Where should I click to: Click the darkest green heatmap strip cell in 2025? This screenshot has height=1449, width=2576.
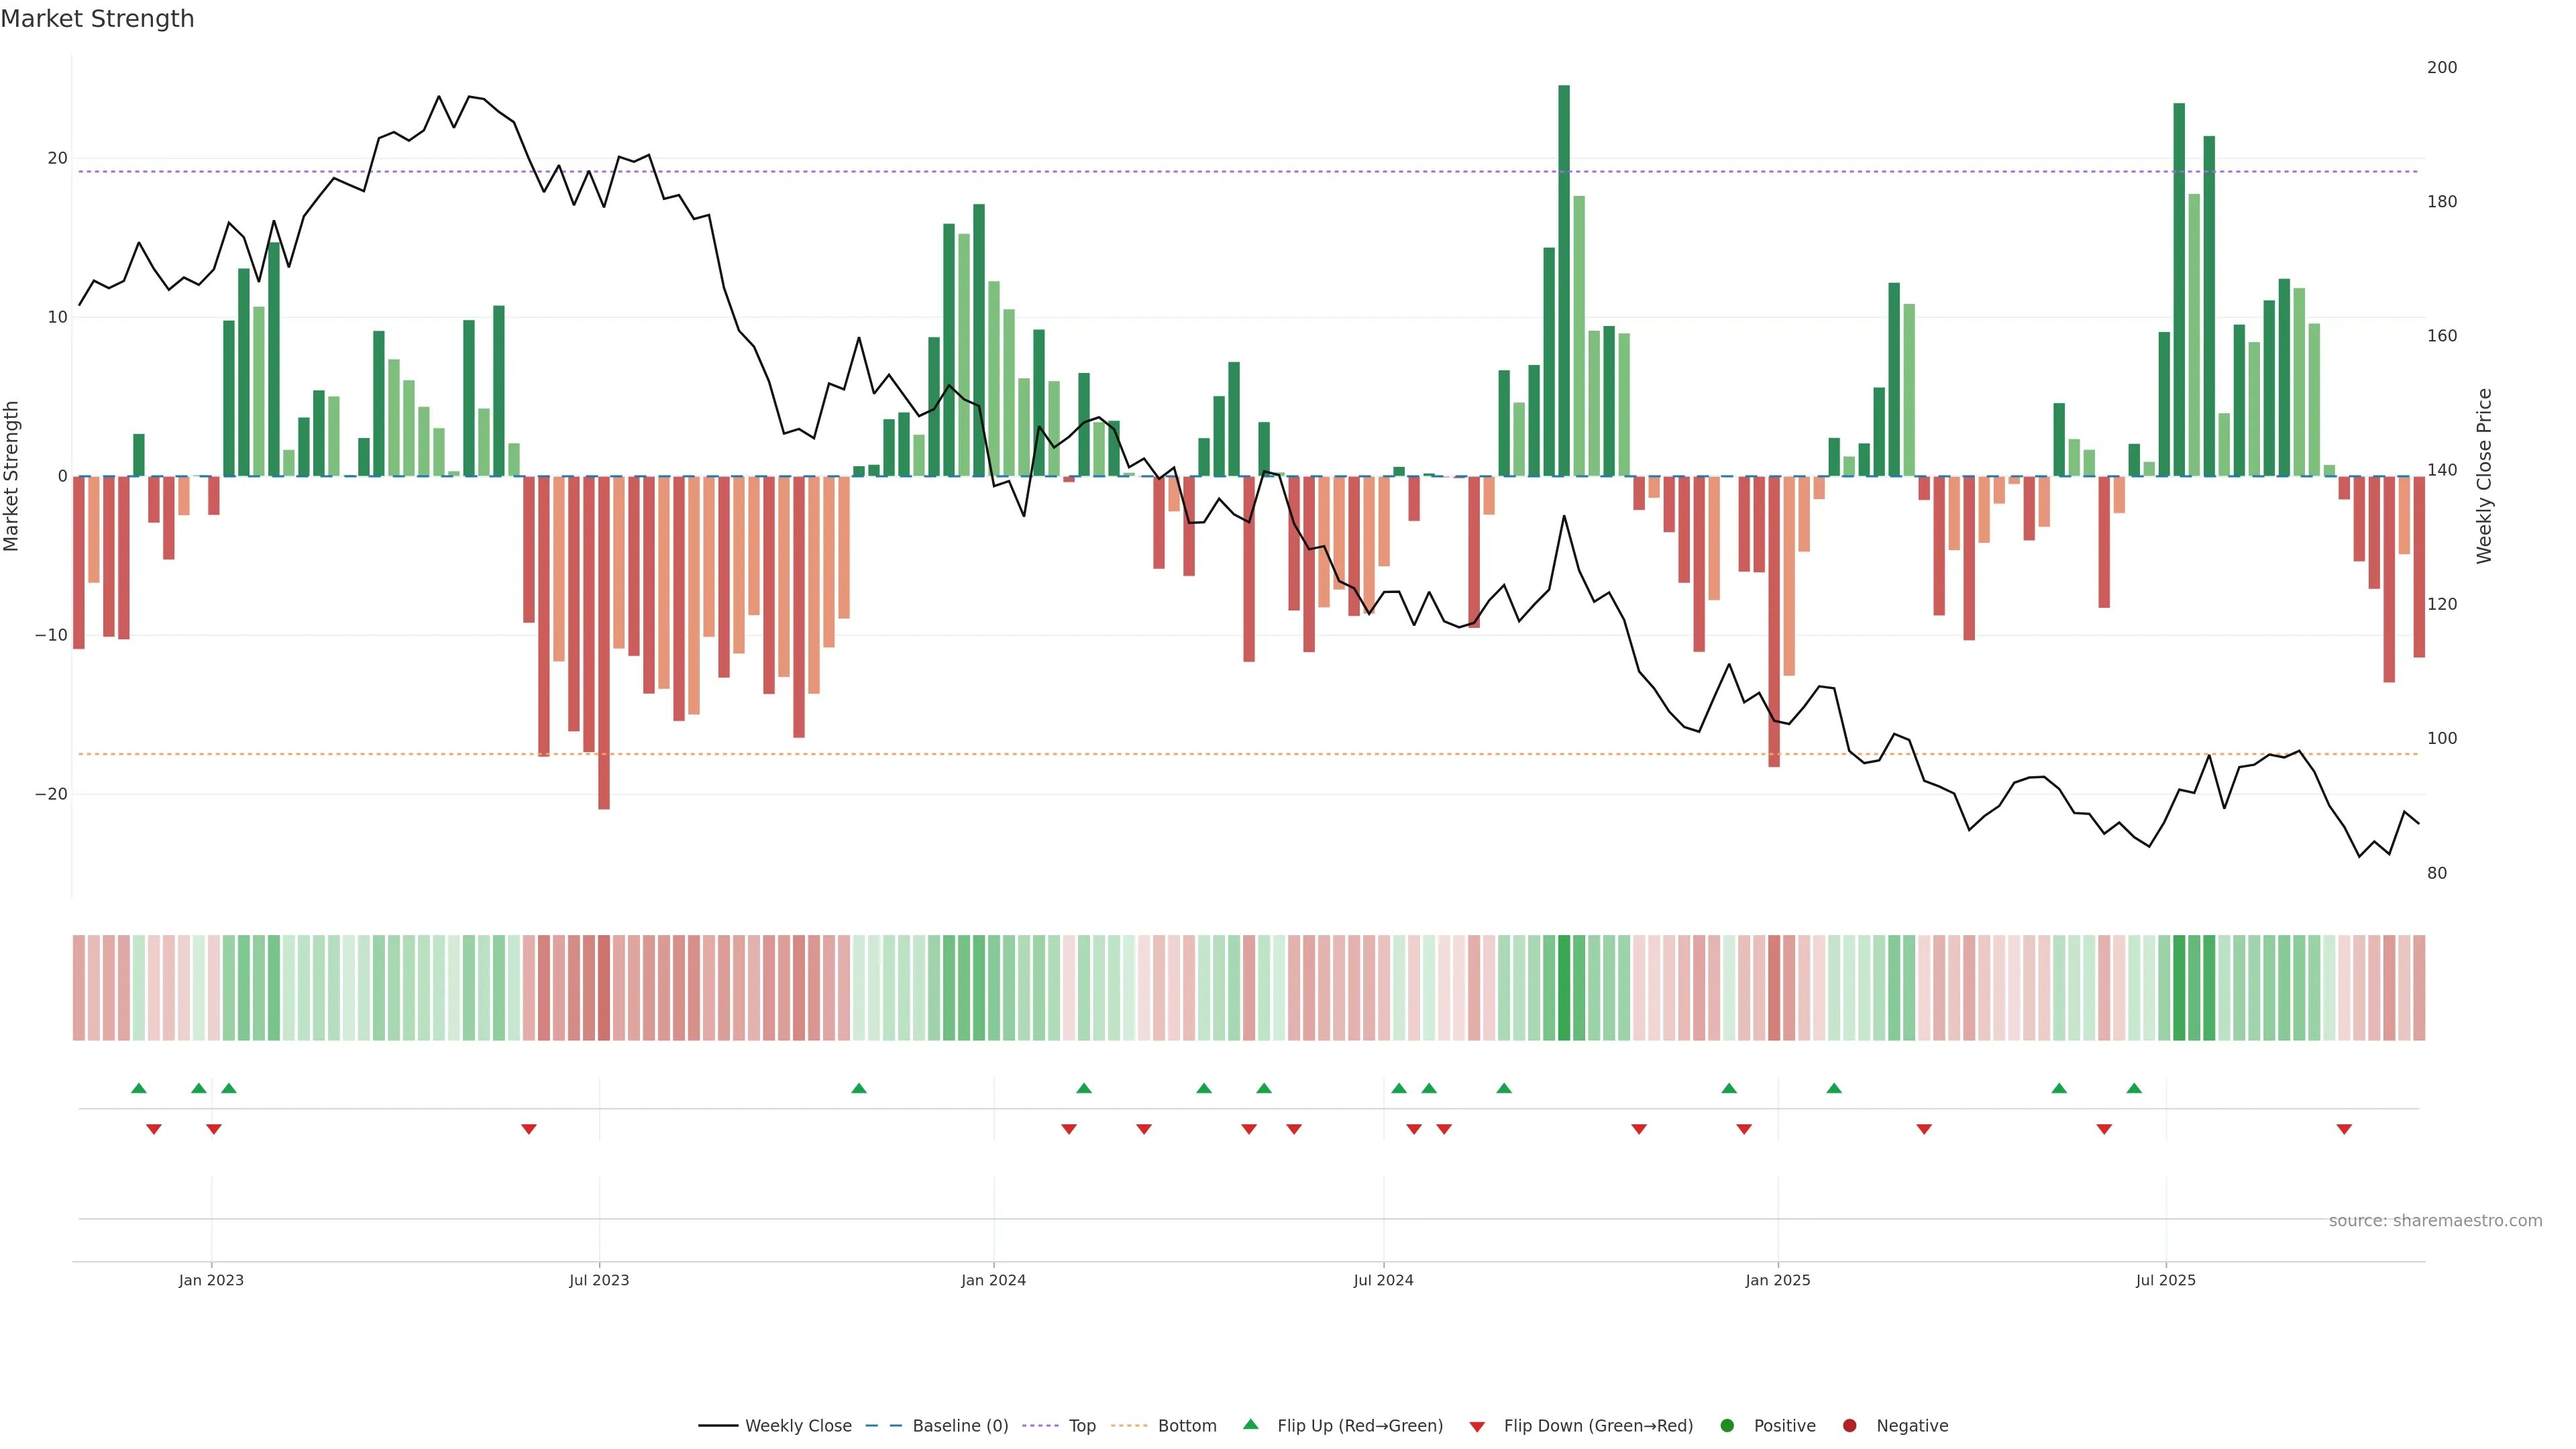pos(2179,988)
